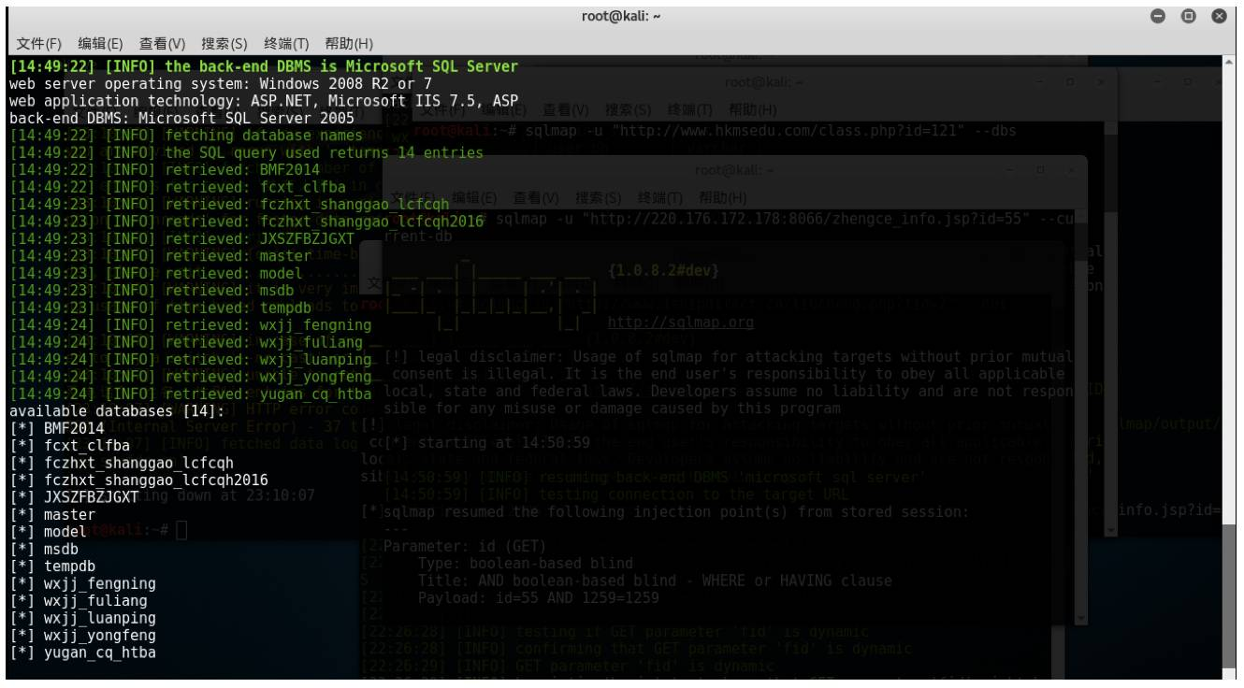Click the BMF2014 entry in available databases
The width and height of the screenshot is (1244, 688).
[73, 428]
